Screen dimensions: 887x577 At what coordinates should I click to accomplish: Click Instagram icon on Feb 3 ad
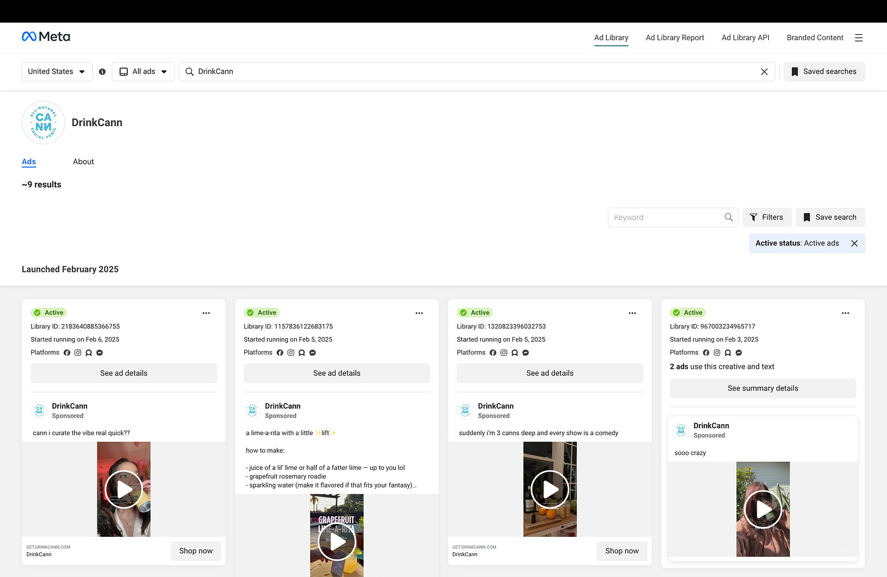pos(717,353)
